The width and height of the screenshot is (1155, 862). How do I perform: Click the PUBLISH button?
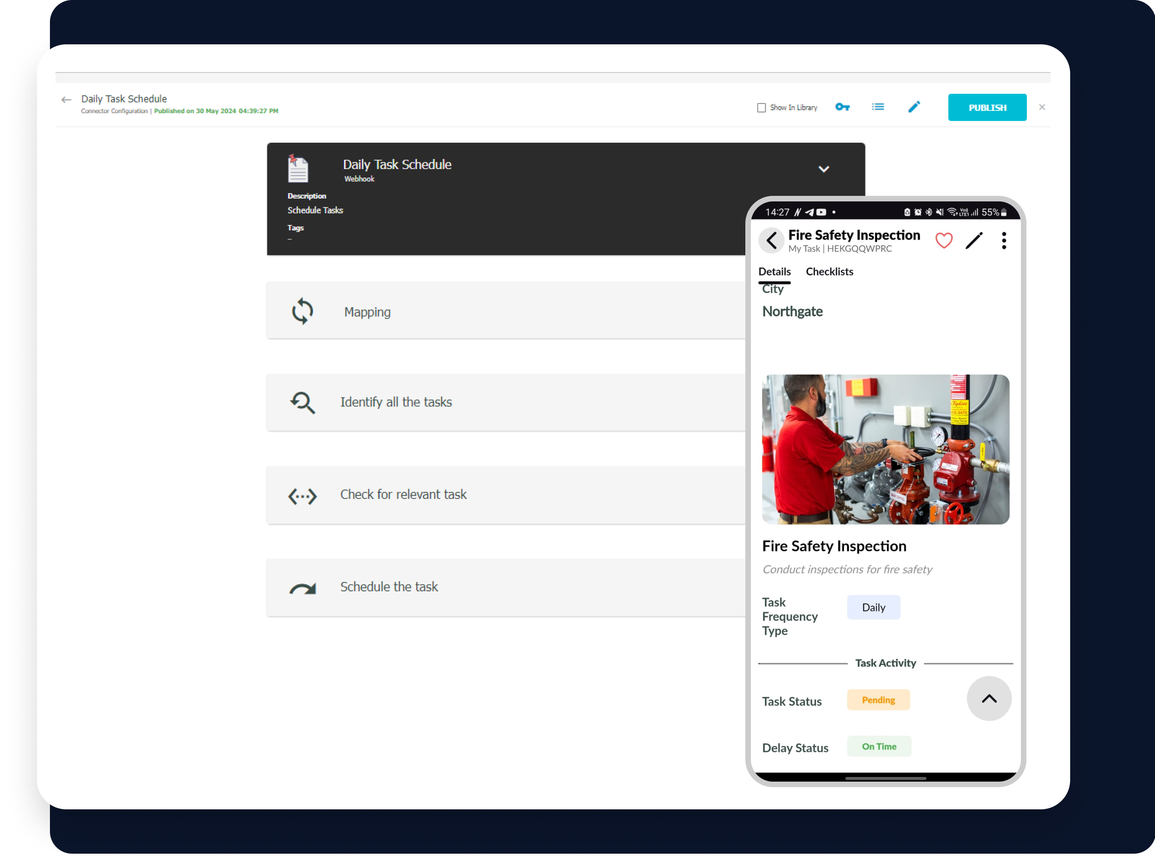(987, 108)
